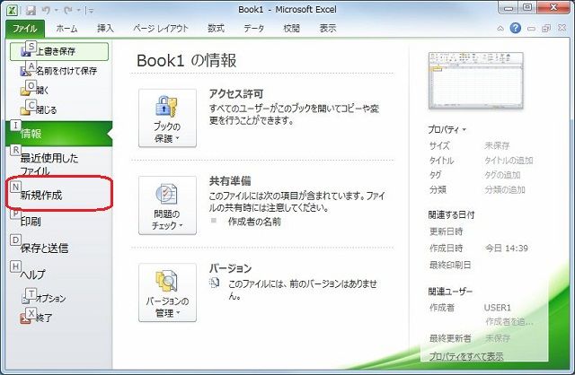Open the ヘルプ (Help) tab

[58, 274]
